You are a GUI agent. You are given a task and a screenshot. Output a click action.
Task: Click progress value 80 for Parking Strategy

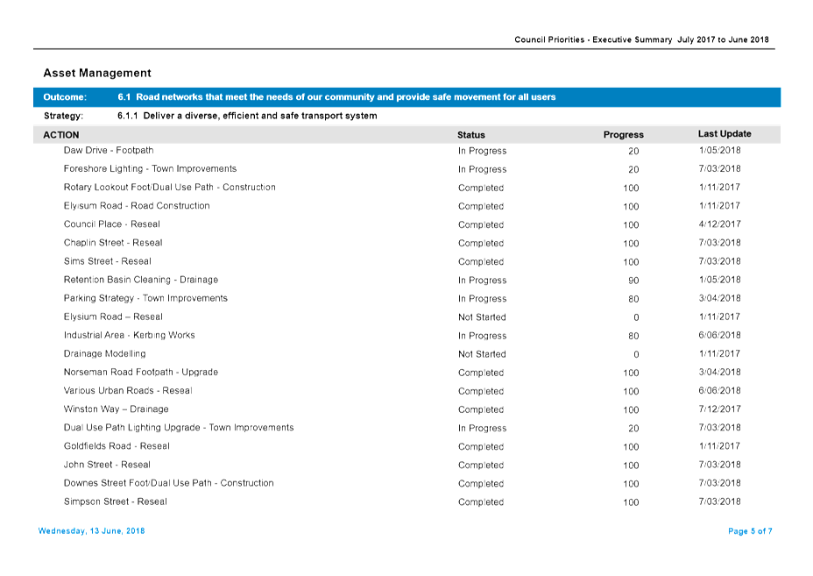pyautogui.click(x=633, y=299)
